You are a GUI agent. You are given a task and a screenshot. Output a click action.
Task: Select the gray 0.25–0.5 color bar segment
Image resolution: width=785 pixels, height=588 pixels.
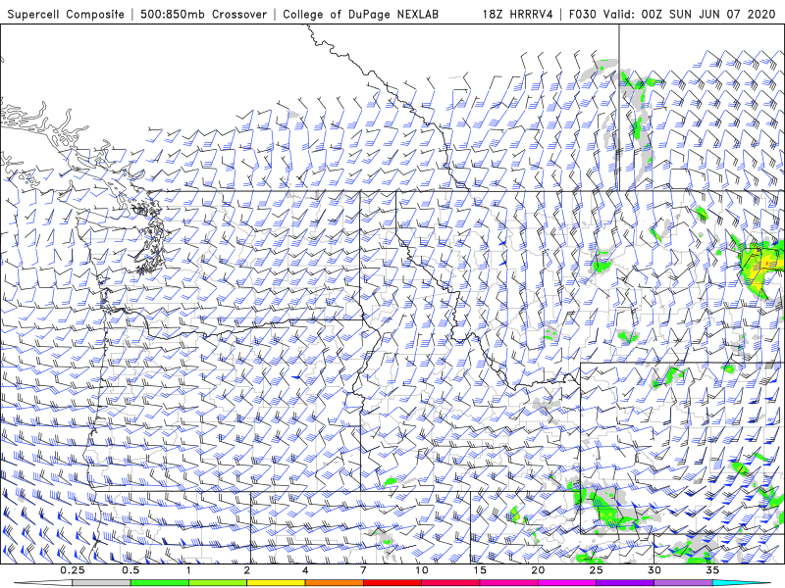tap(102, 583)
